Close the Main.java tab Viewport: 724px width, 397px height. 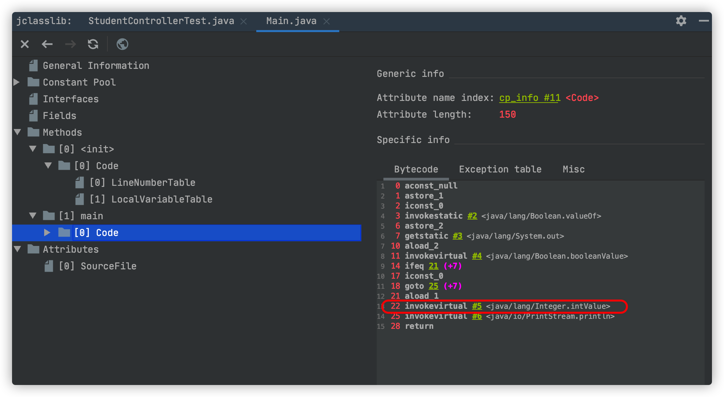327,21
